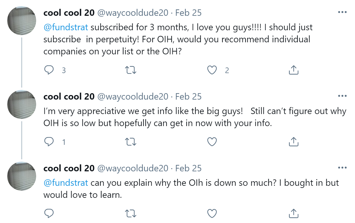
Task: Retweet the first tweet mentioning perpetuity
Action: point(131,70)
